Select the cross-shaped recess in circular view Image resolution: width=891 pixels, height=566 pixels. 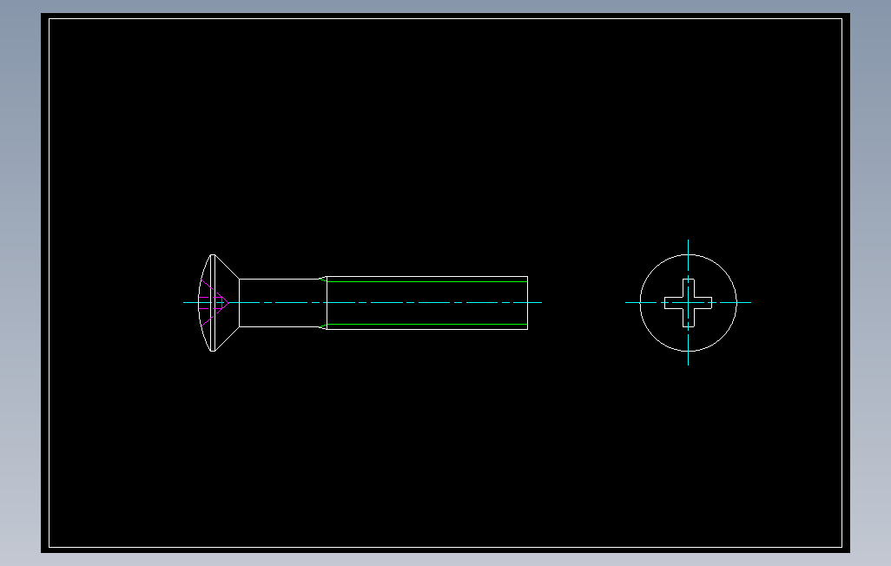coord(688,303)
